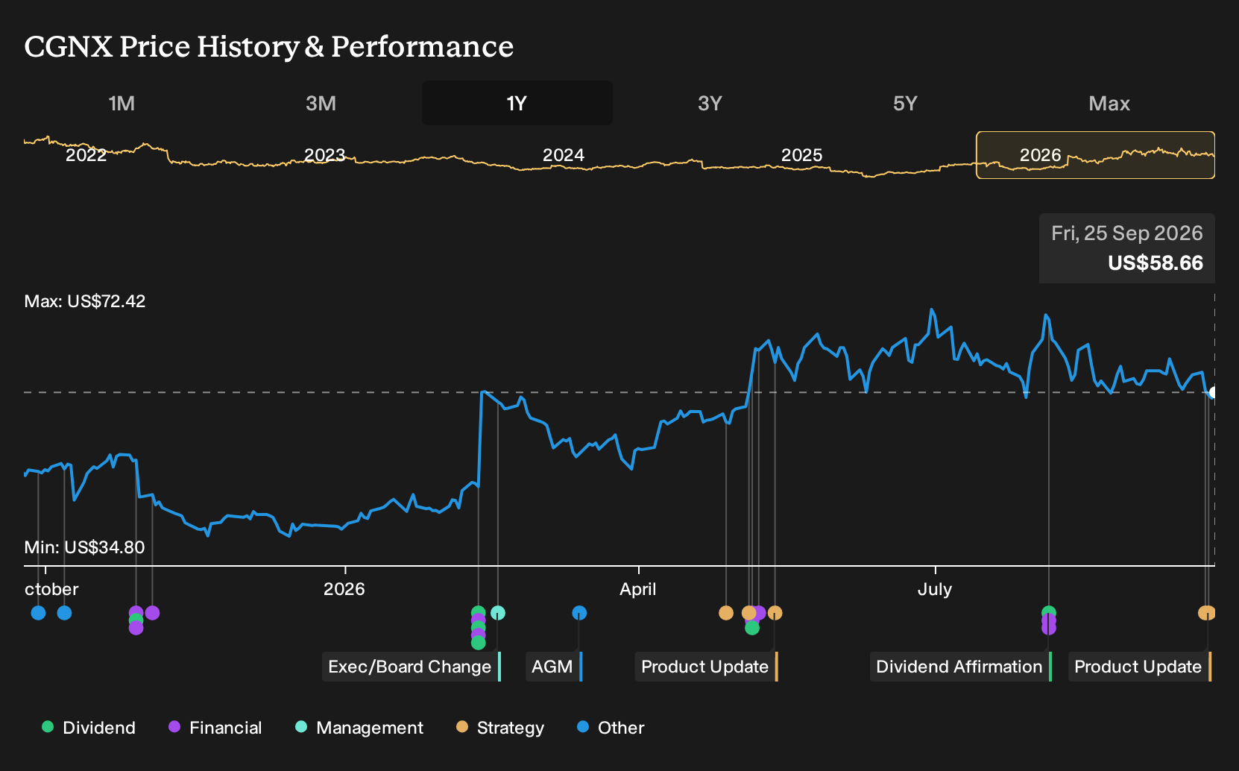Click the April axis label
This screenshot has width=1239, height=771.
tap(638, 589)
